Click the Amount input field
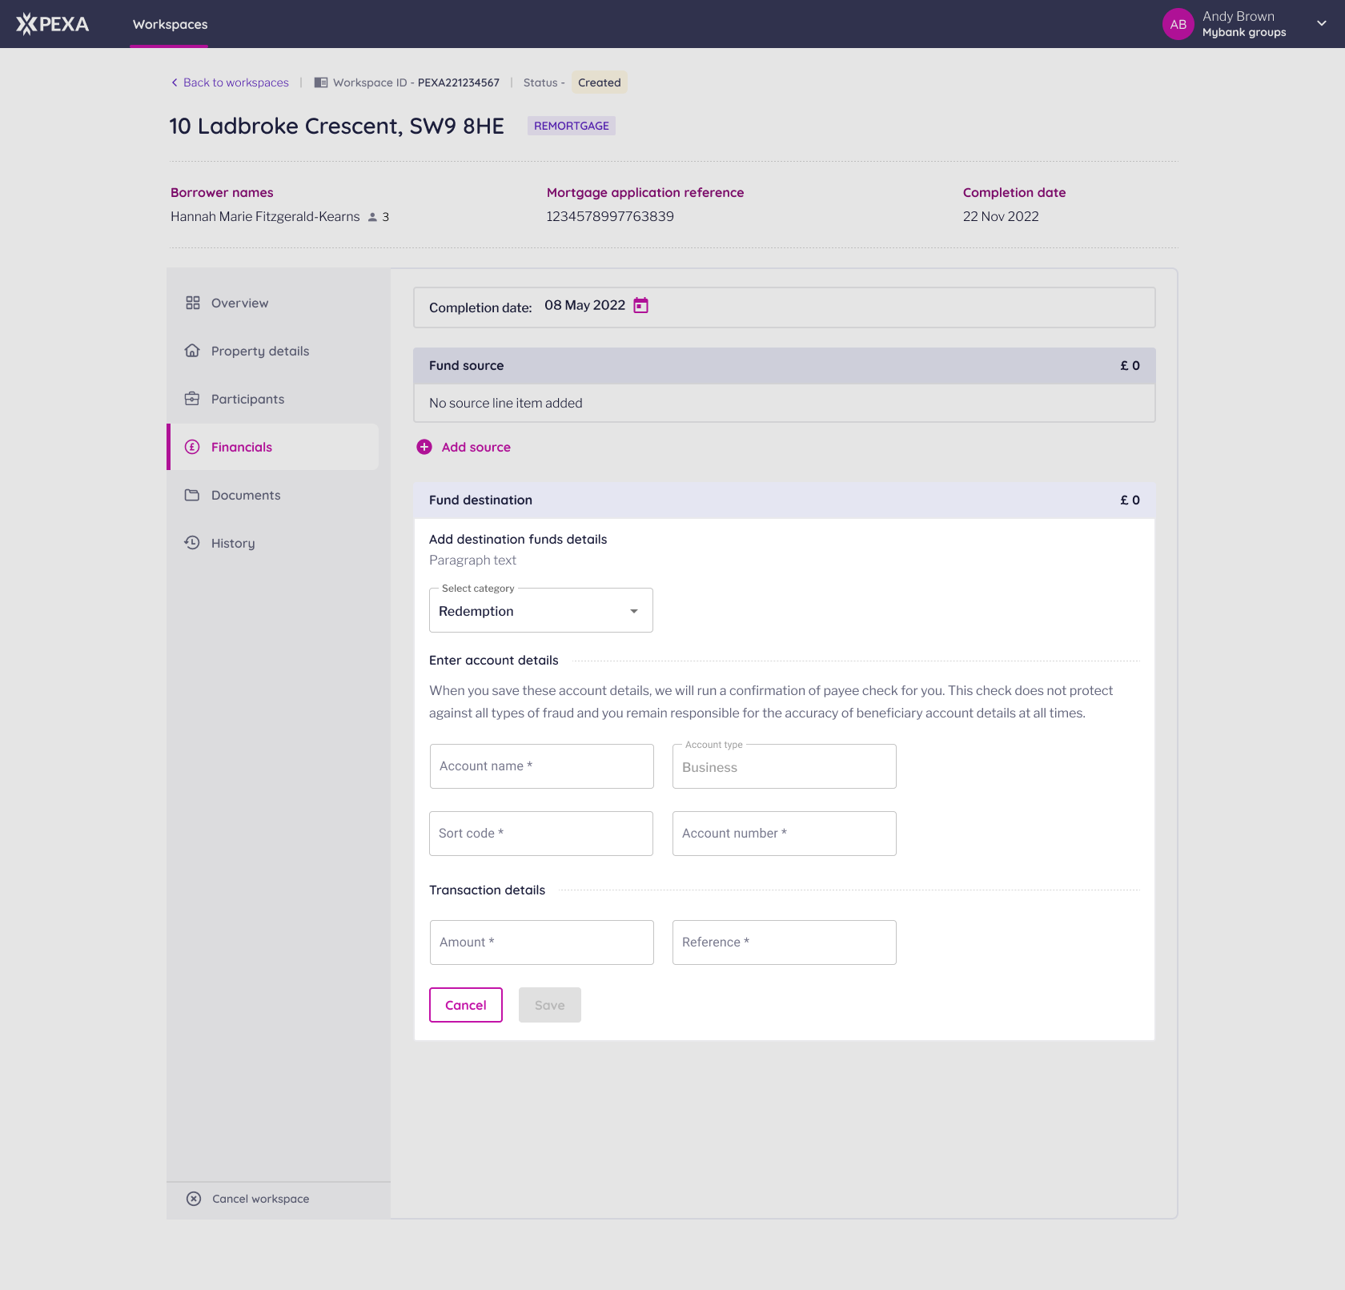The width and height of the screenshot is (1345, 1290). (x=541, y=942)
